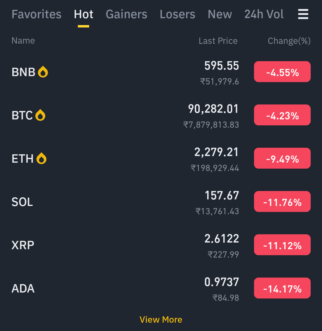The width and height of the screenshot is (322, 331).
Task: Open the Losers tab
Action: pyautogui.click(x=178, y=14)
